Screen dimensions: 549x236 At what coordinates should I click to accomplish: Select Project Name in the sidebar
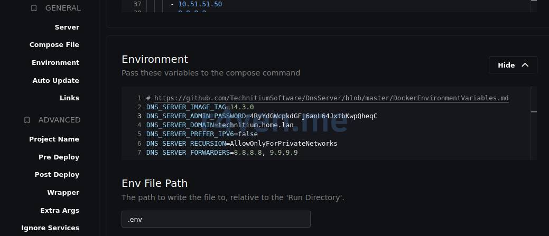point(54,139)
